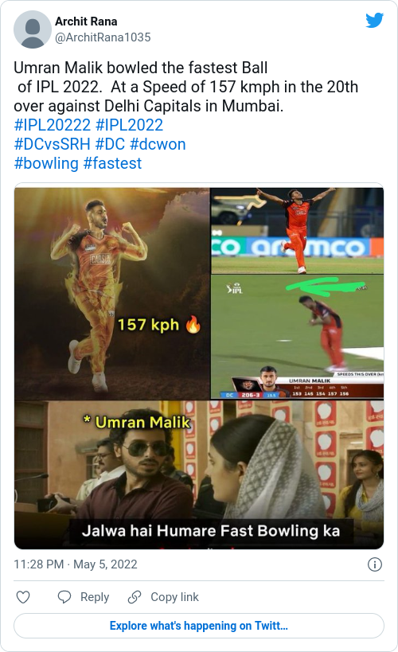Image resolution: width=398 pixels, height=652 pixels.
Task: Click the Reply text label
Action: [x=95, y=597]
